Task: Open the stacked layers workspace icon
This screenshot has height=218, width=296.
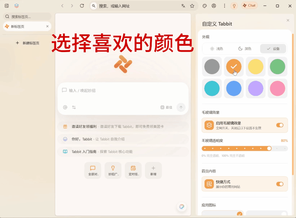Action: 17,6
